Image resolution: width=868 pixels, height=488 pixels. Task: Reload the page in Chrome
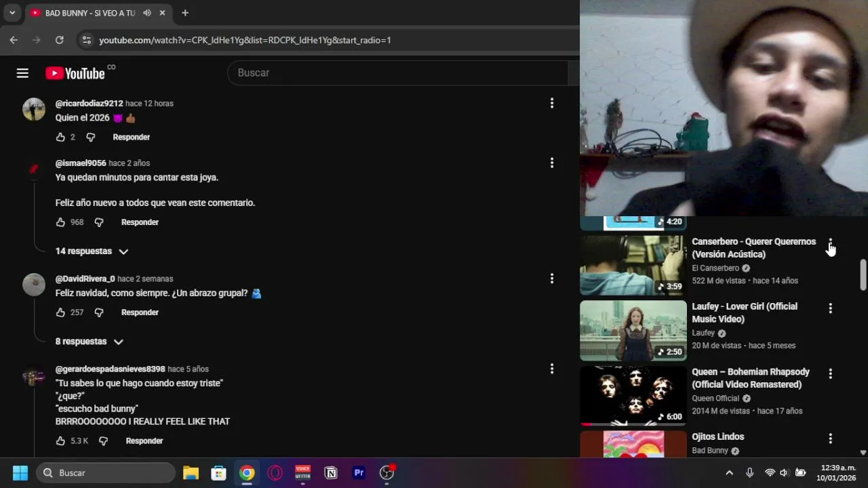coord(60,40)
